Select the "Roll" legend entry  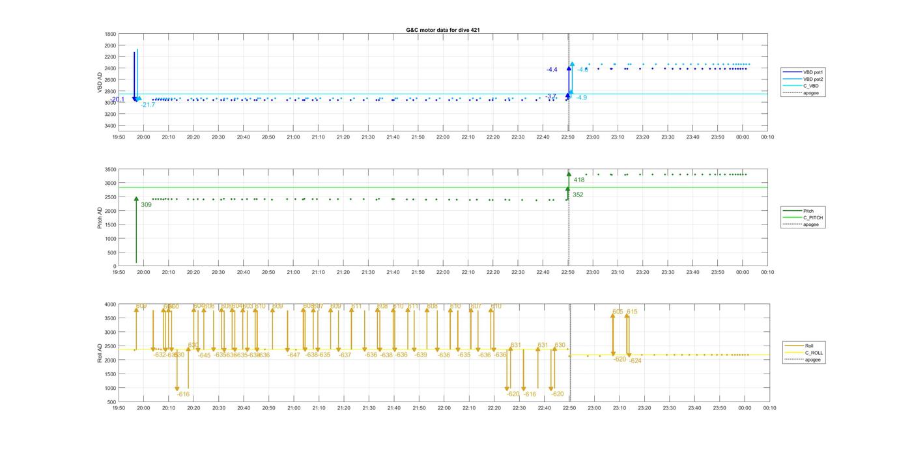pyautogui.click(x=800, y=346)
